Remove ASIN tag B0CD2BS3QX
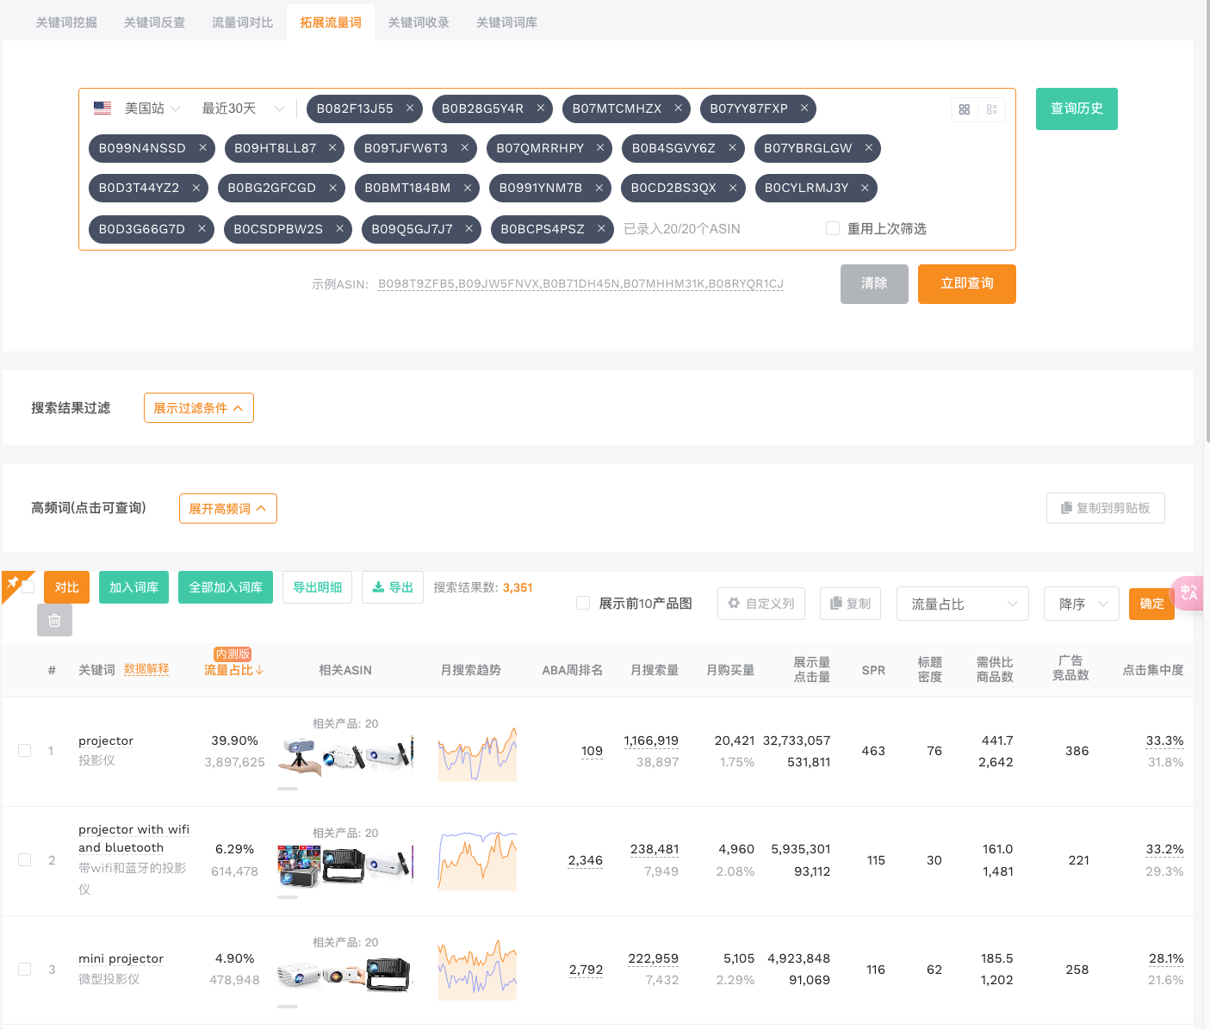The height and width of the screenshot is (1029, 1210). [x=732, y=188]
